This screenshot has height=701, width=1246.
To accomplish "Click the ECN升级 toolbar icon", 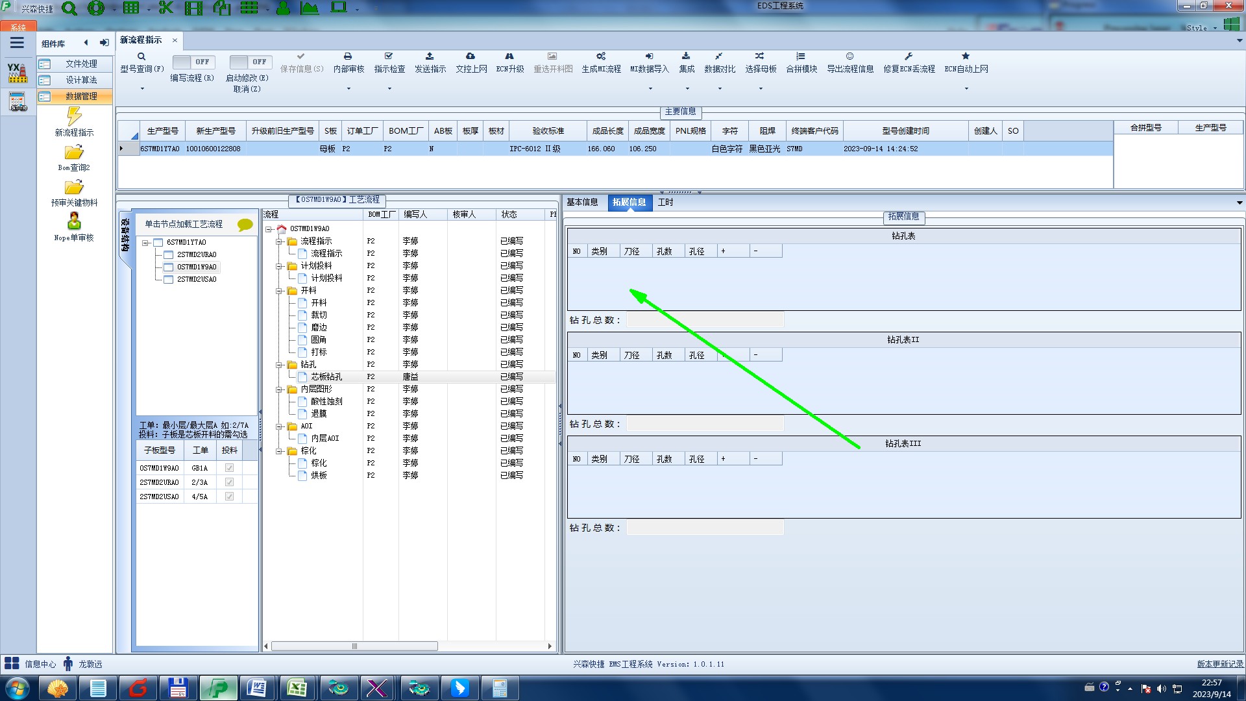I will point(509,56).
